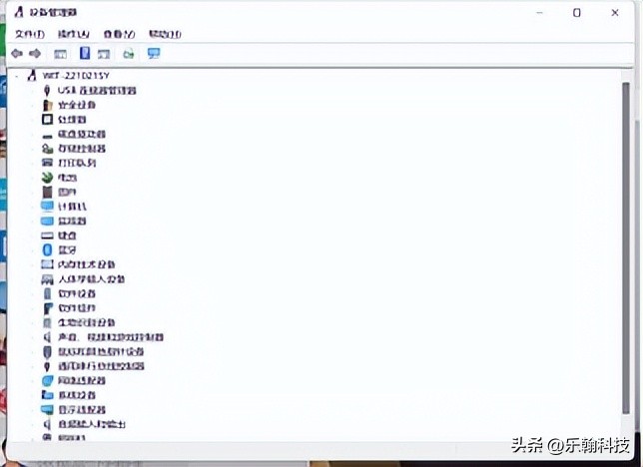Click the 软件组件 icon

tap(48, 308)
